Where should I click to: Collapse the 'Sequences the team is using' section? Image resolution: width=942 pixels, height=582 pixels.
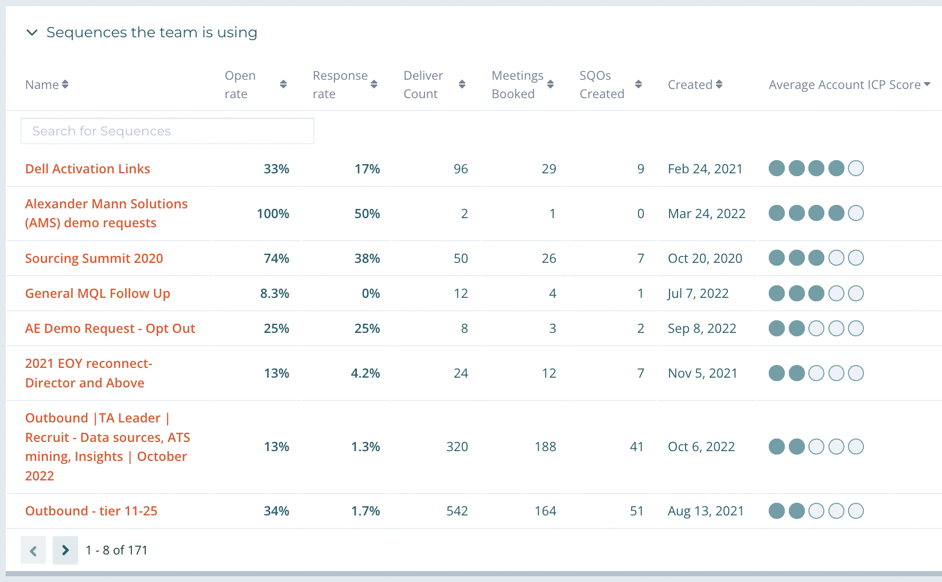32,33
